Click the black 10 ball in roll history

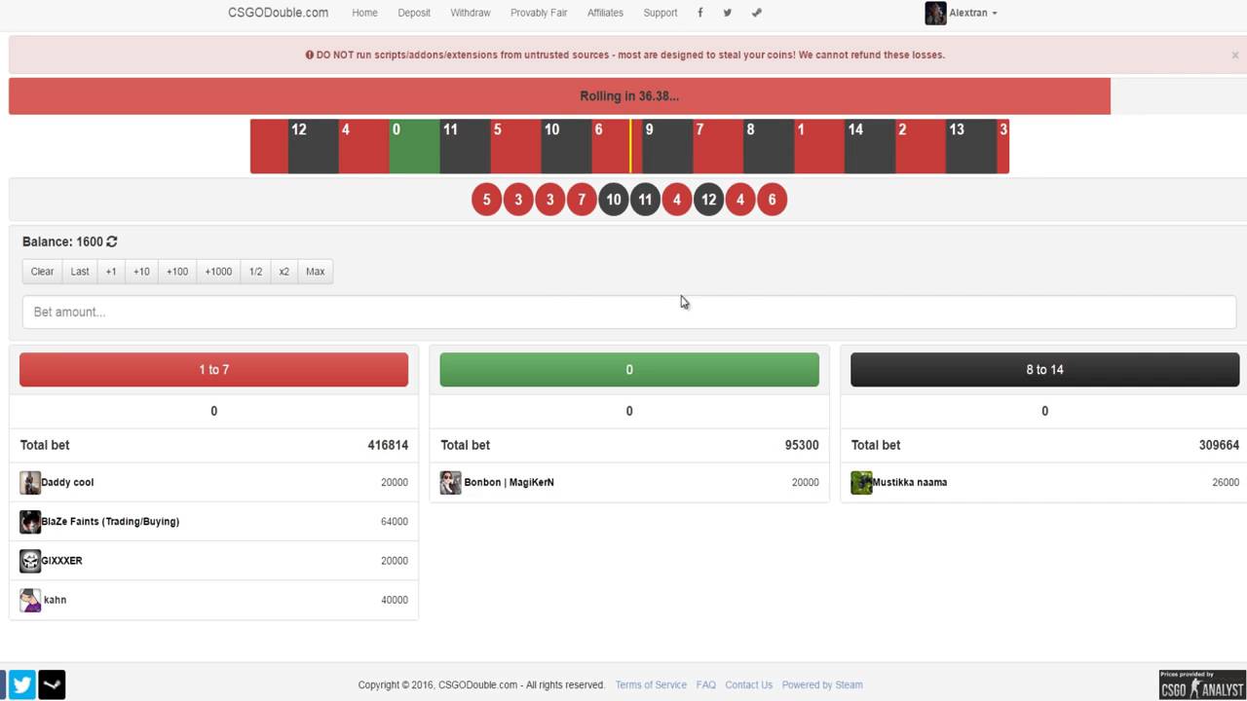pyautogui.click(x=613, y=200)
